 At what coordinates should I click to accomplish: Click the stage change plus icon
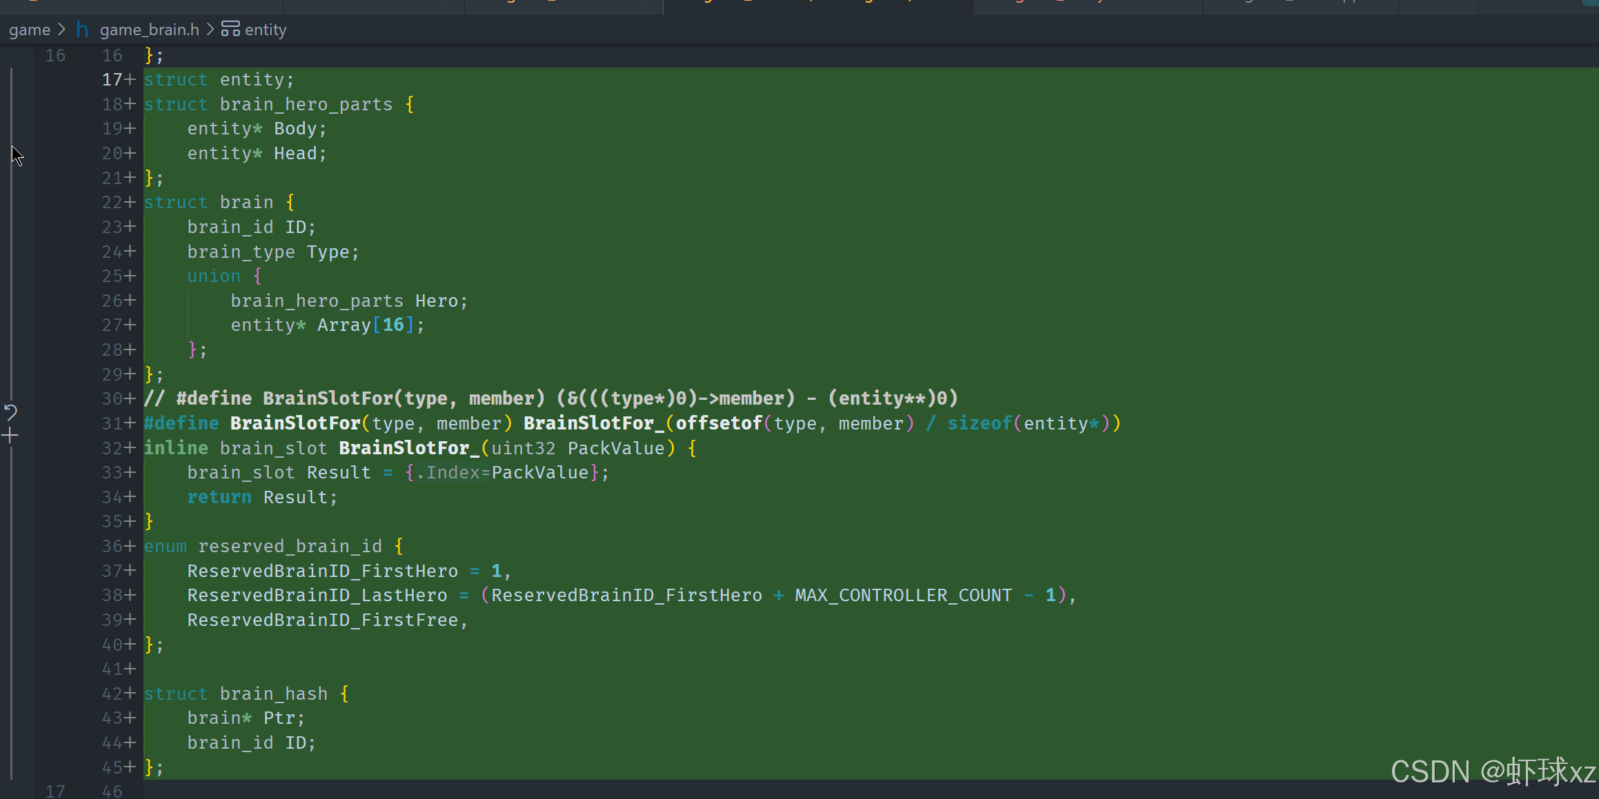point(10,436)
